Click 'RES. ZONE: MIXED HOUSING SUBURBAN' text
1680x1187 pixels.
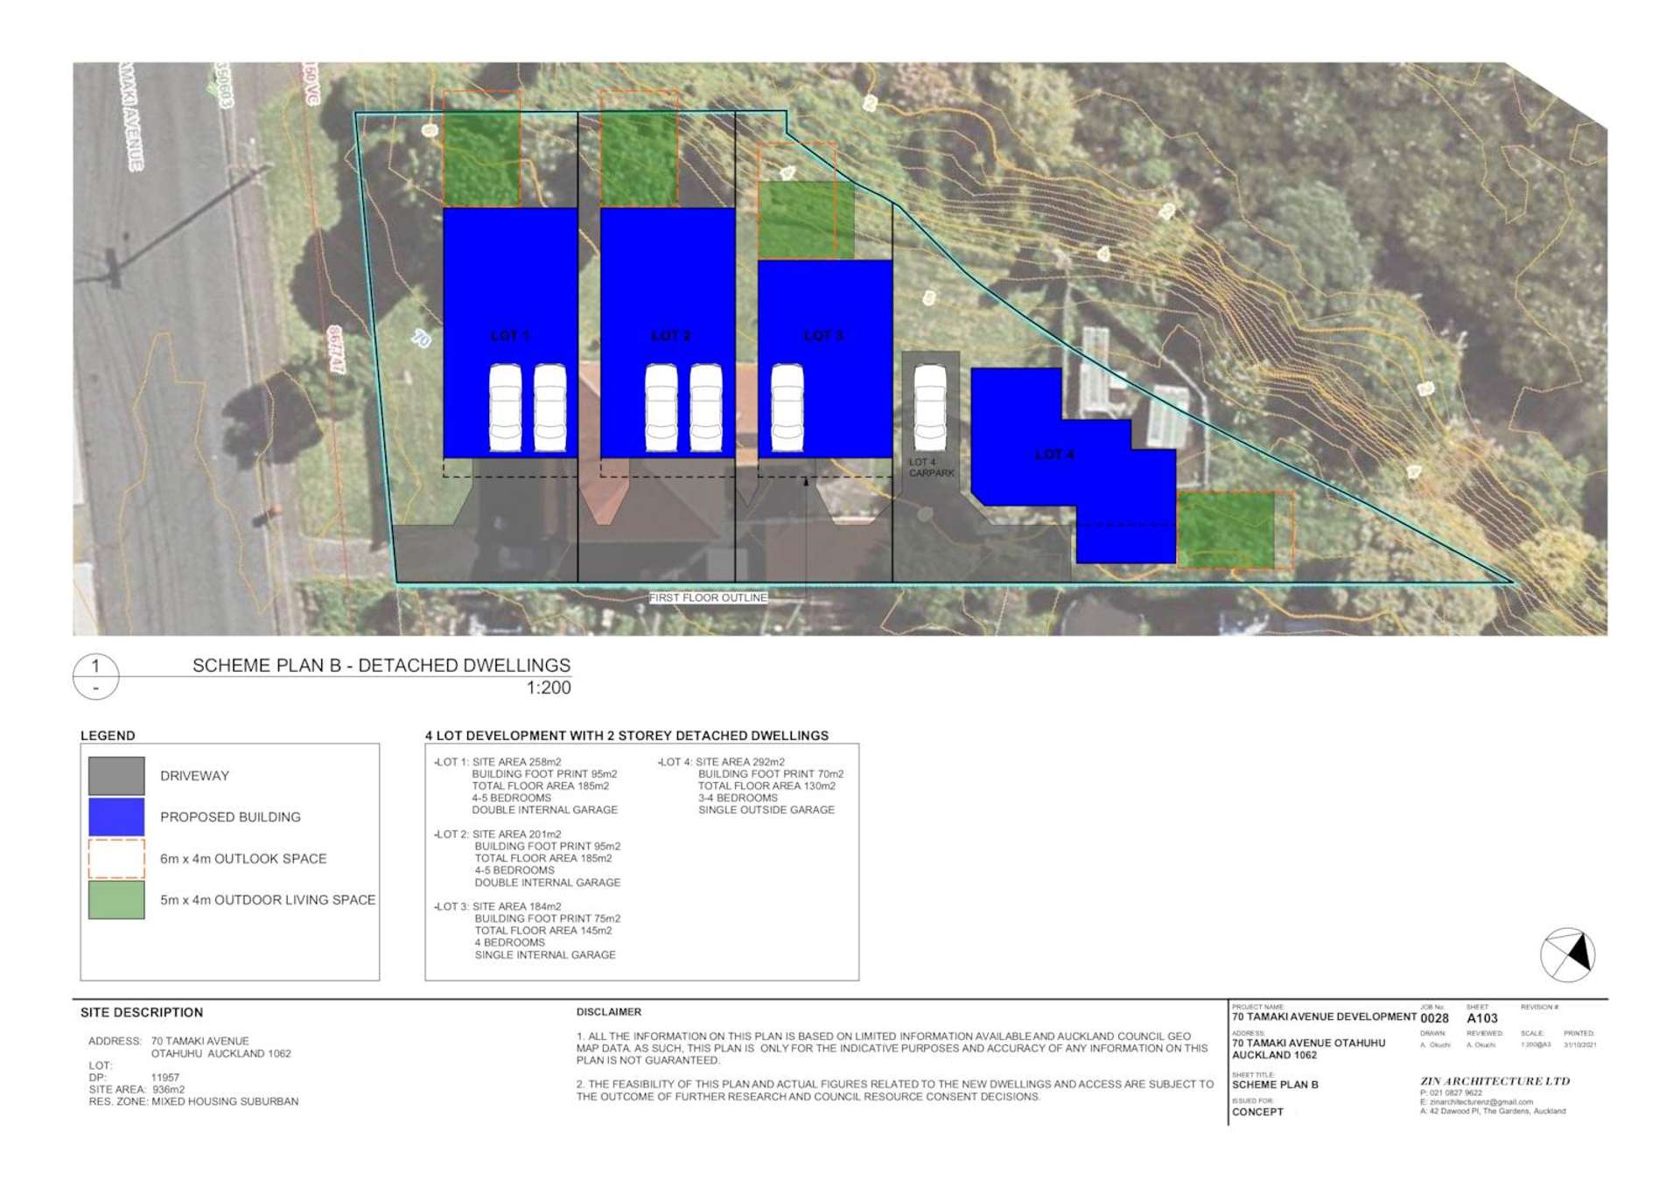(x=193, y=1102)
